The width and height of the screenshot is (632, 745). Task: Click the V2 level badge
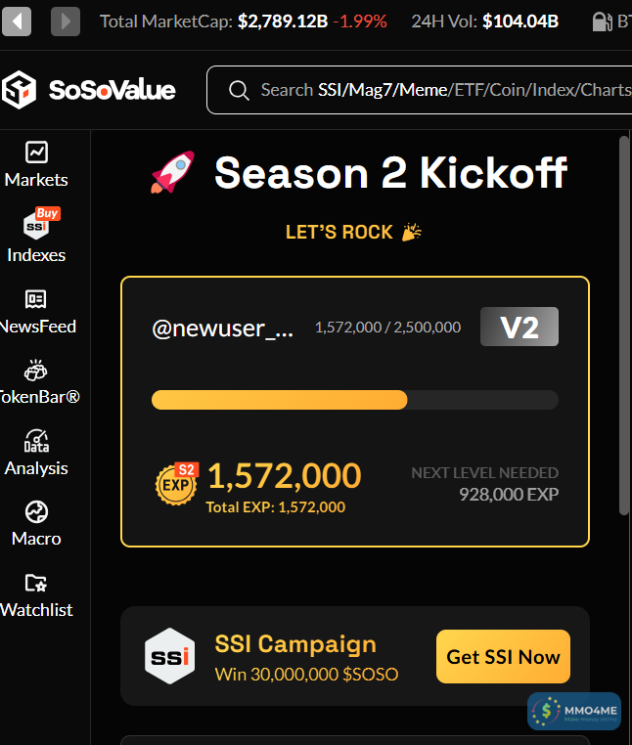pos(519,328)
